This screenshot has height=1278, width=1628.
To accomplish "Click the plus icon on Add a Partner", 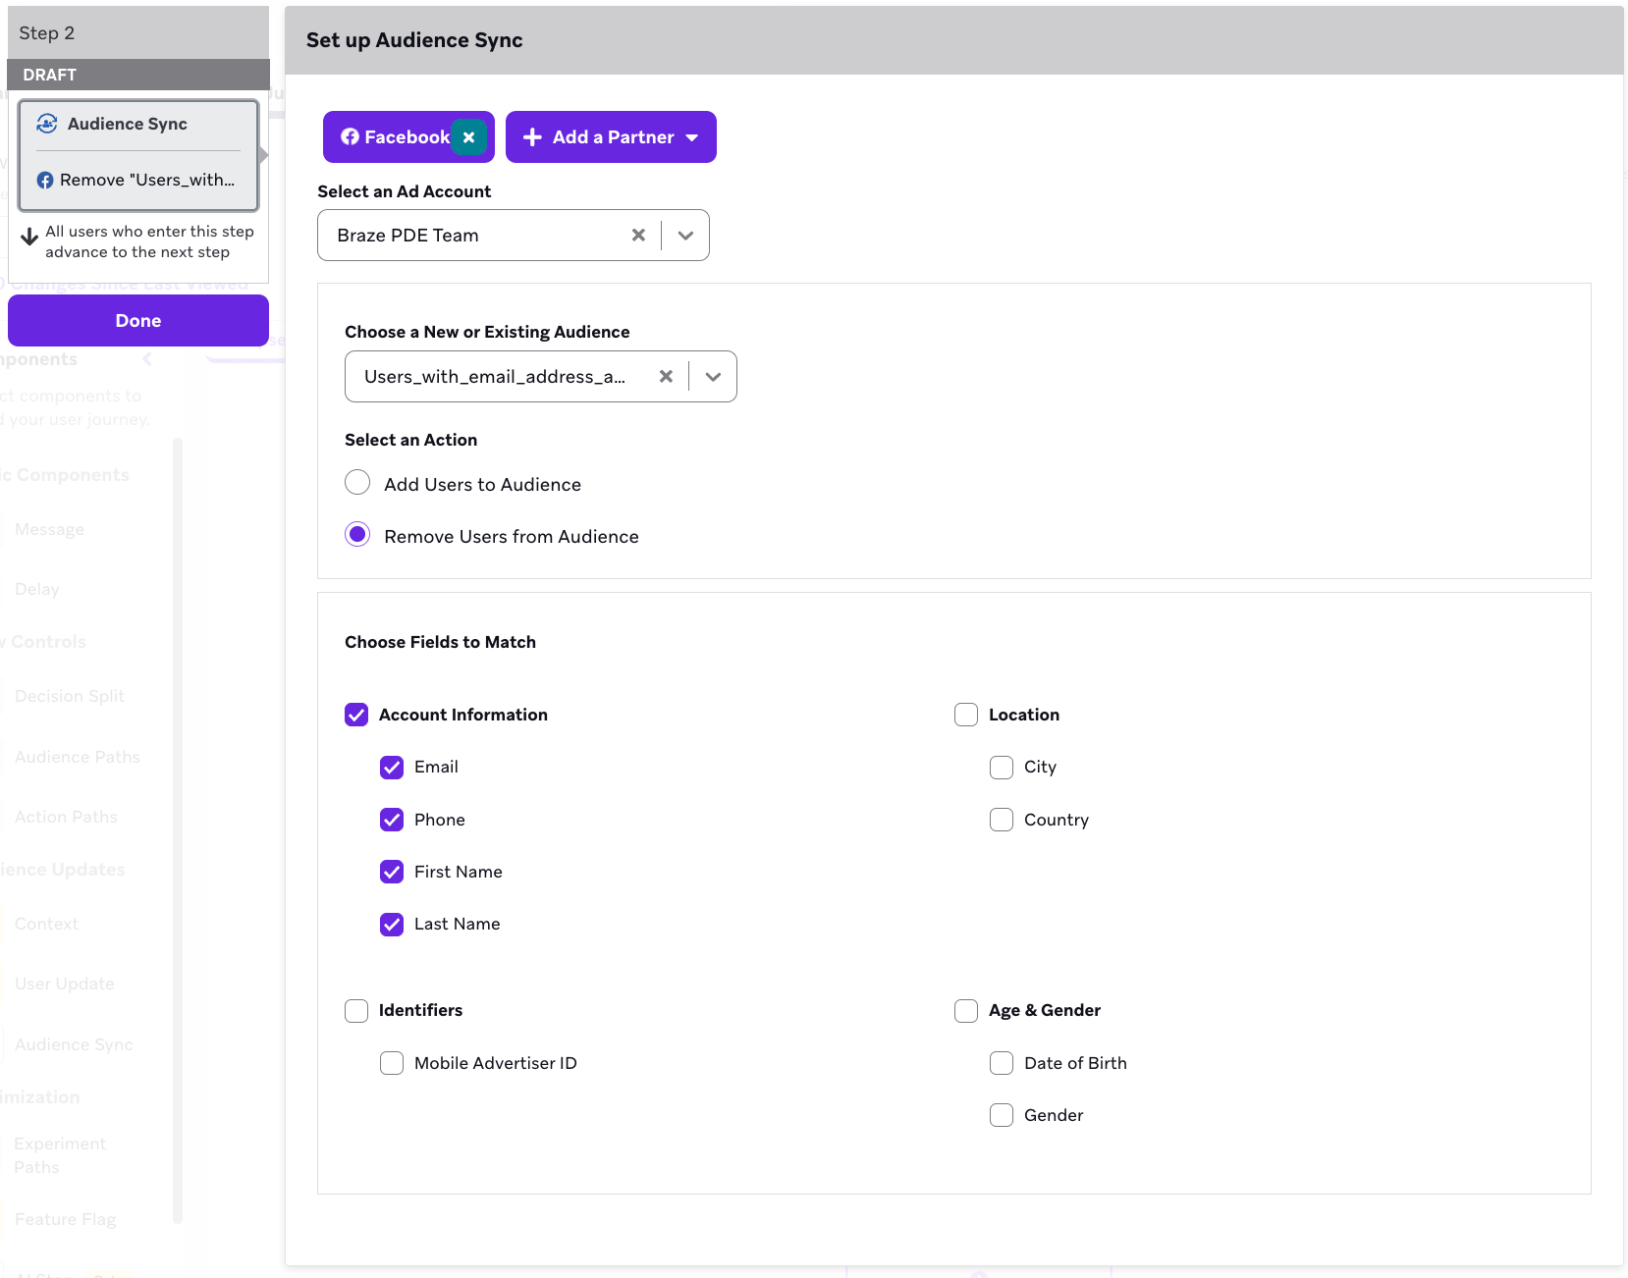I will [x=532, y=137].
